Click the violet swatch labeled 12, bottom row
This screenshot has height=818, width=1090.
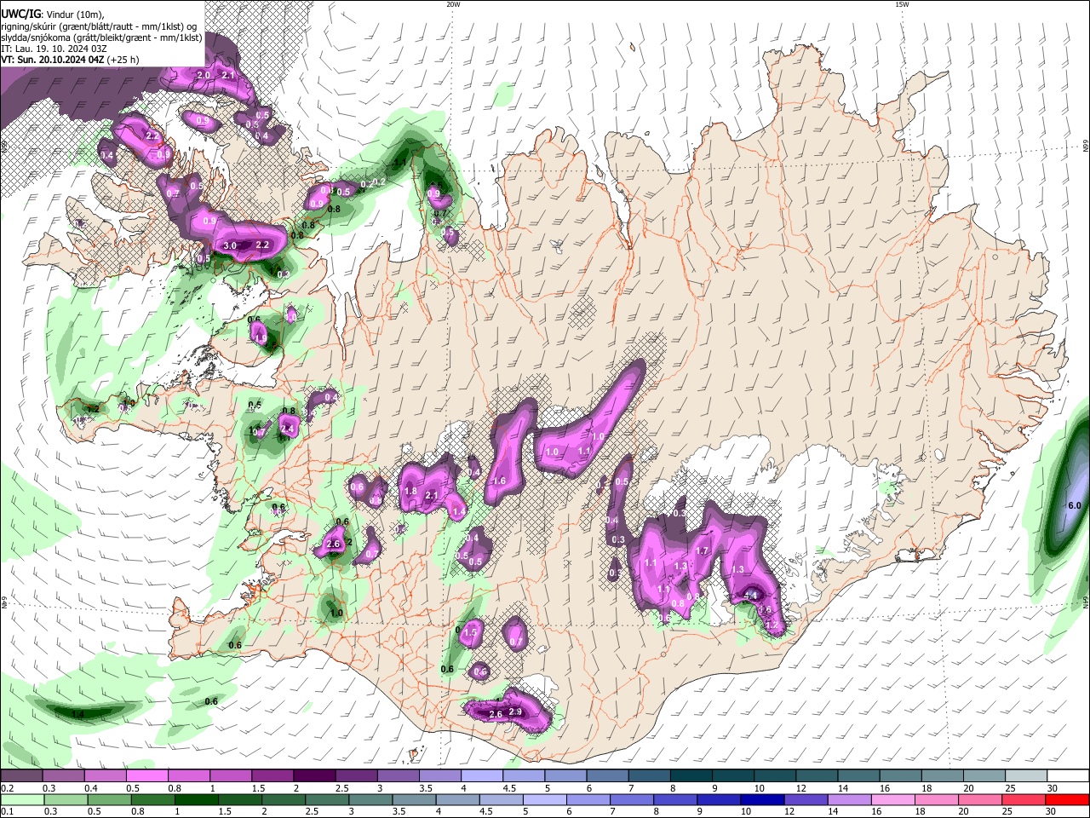click(806, 799)
